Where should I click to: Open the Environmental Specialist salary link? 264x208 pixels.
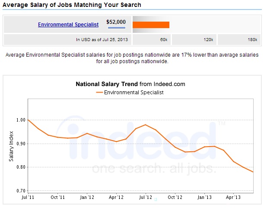point(68,25)
